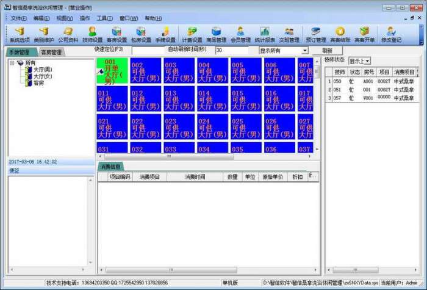427x290 pixels.
Task: Open the 系统选项 toolbar icon
Action: coord(19,34)
